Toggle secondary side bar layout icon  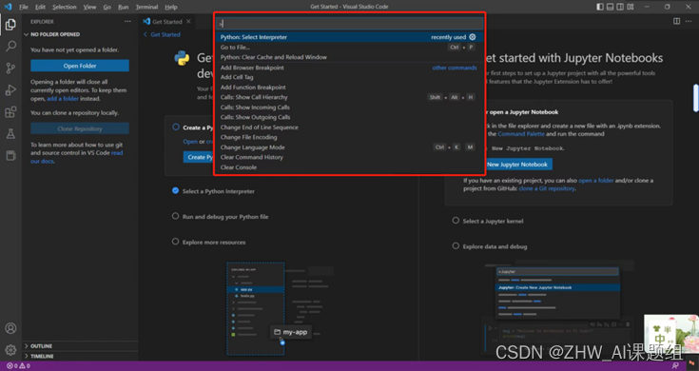620,7
